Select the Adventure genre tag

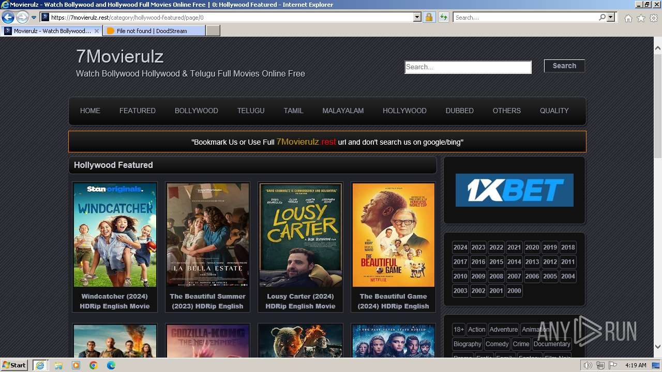click(x=504, y=330)
